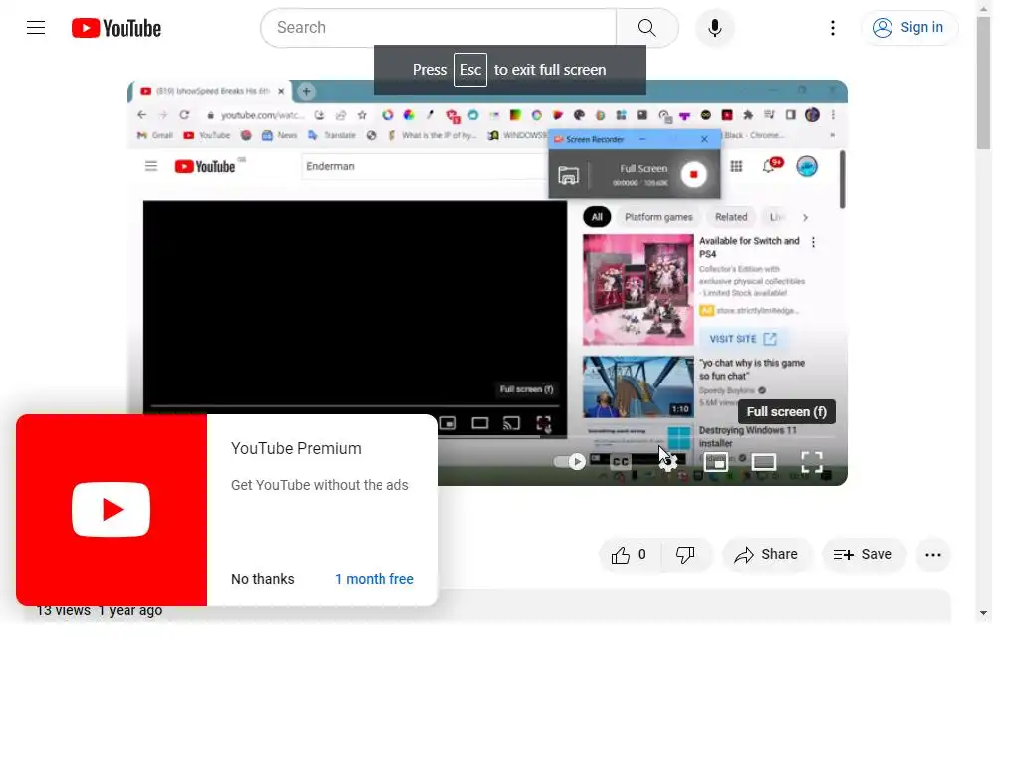Like this video with thumbs up
The image size is (1020, 765).
point(629,554)
